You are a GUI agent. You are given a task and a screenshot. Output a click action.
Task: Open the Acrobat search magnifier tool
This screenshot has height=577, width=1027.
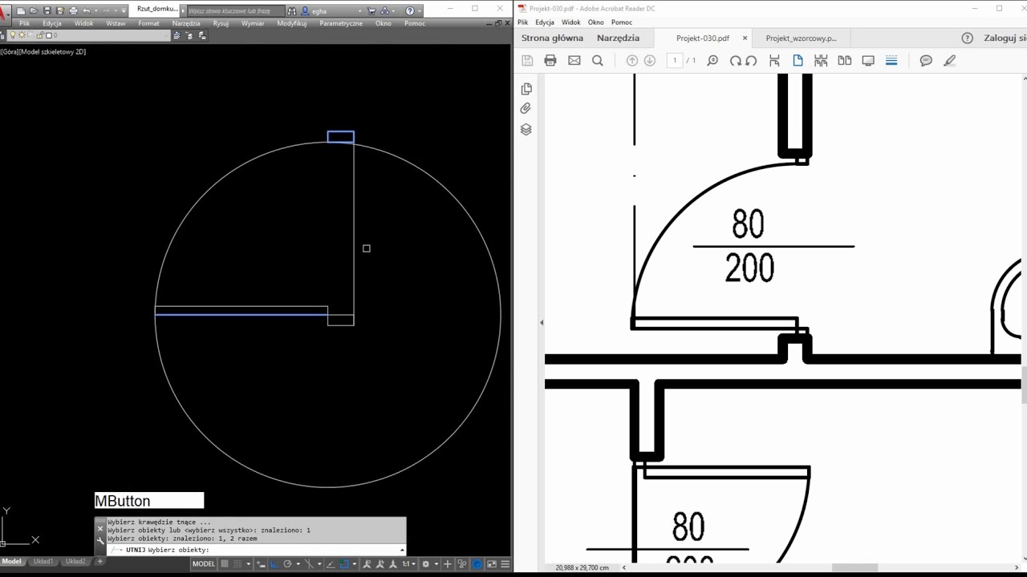tap(598, 60)
